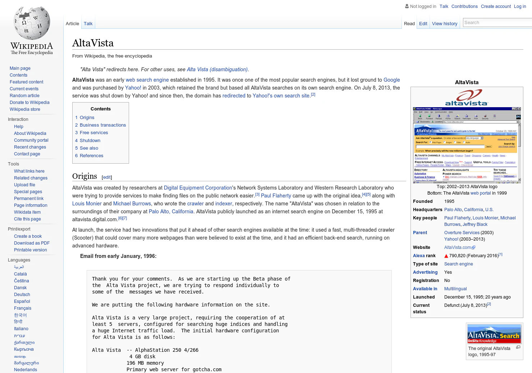
Task: Open Wikidata item link
Action: point(27,212)
